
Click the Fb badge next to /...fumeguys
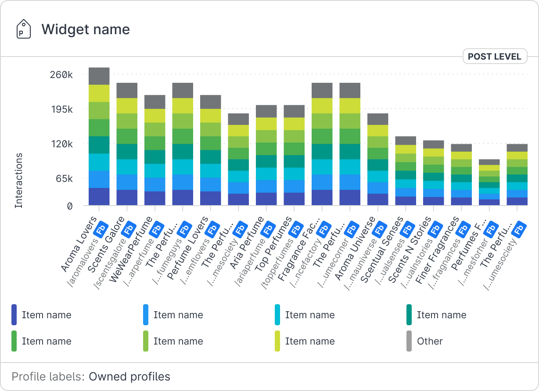(x=185, y=229)
